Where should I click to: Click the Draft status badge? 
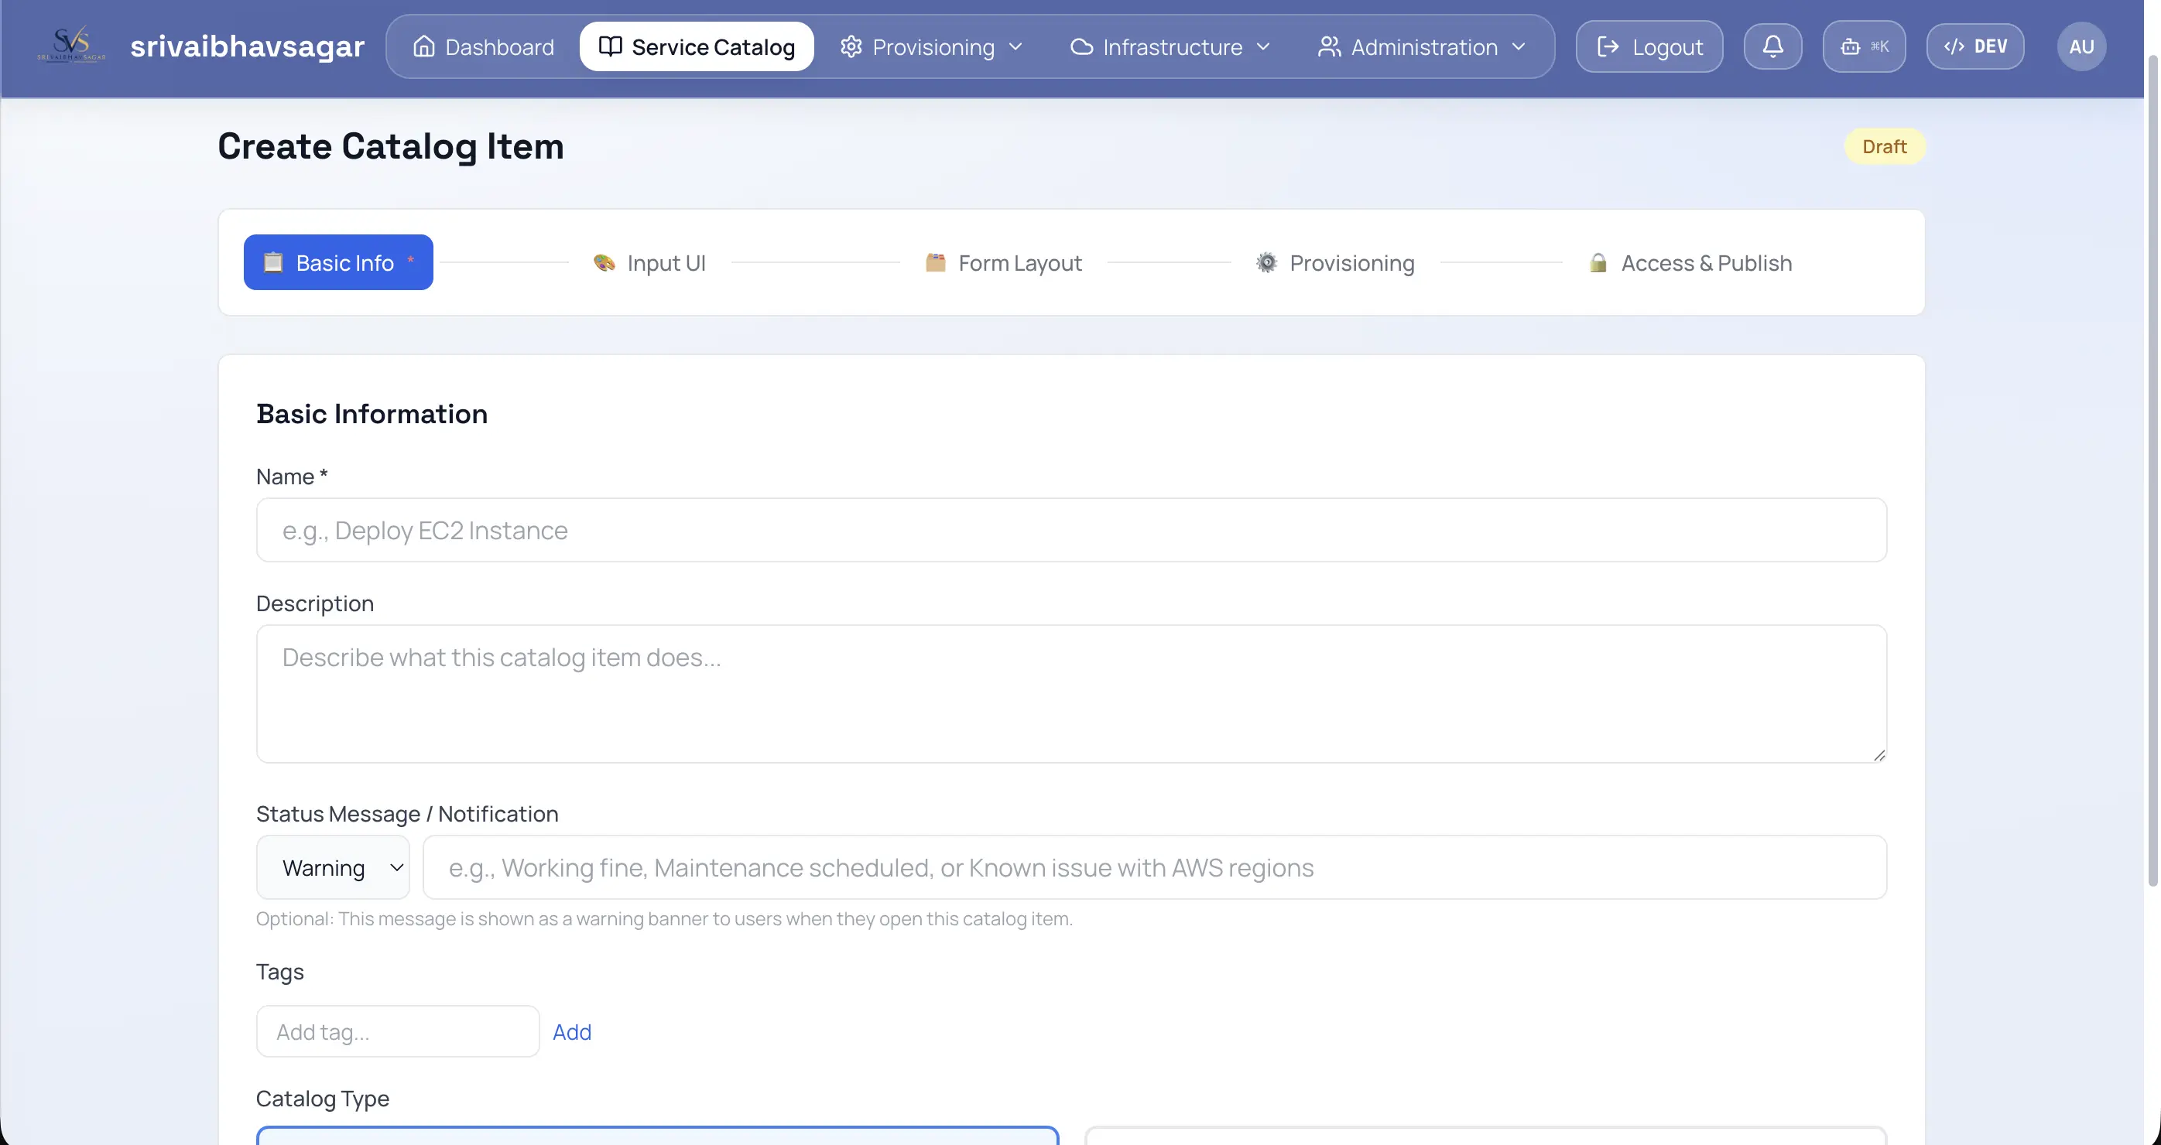point(1884,147)
